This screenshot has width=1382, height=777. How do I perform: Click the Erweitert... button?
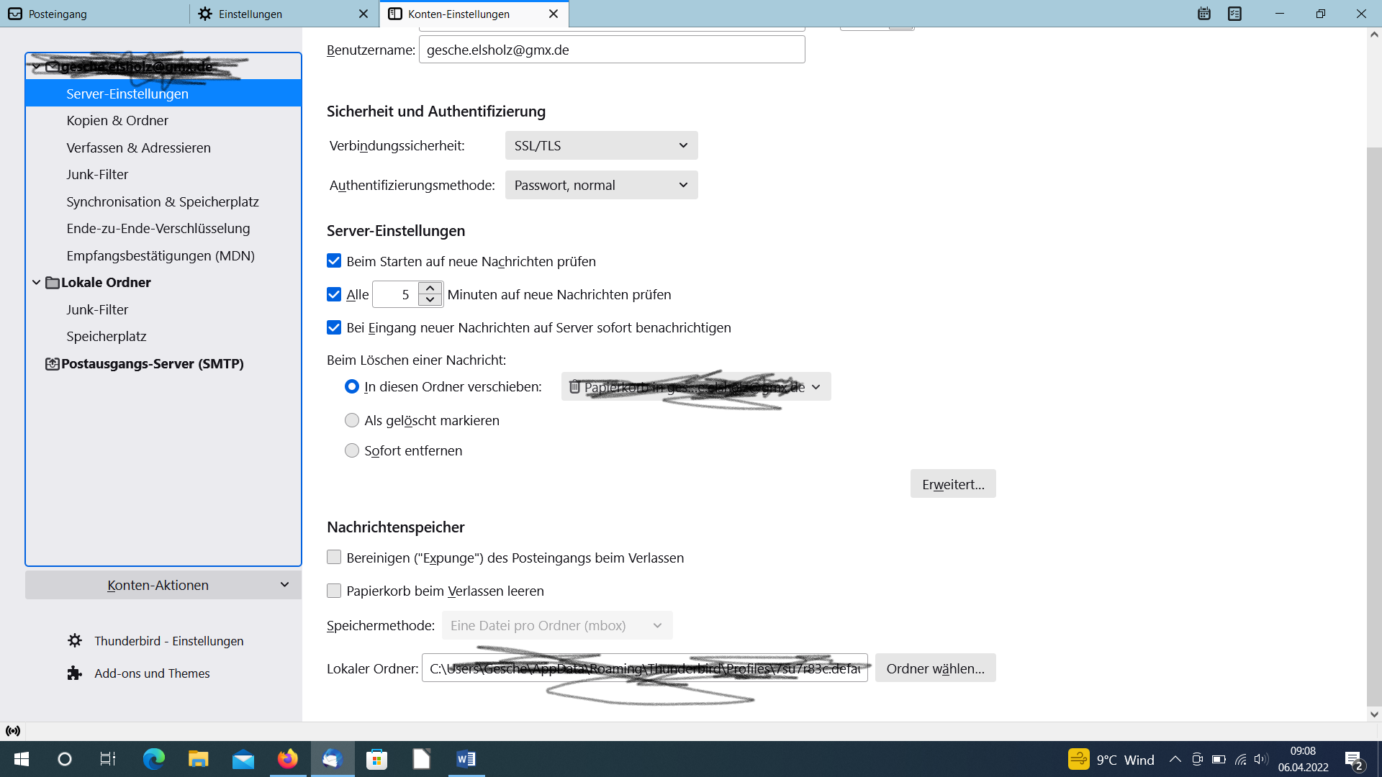[x=952, y=484]
